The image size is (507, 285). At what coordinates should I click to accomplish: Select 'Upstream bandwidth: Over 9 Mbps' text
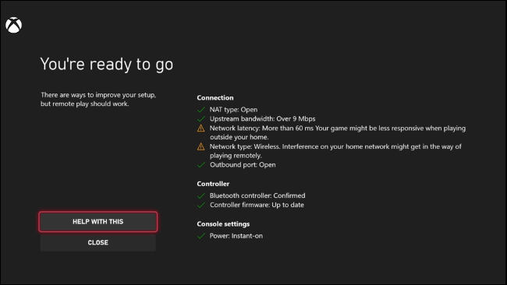262,119
